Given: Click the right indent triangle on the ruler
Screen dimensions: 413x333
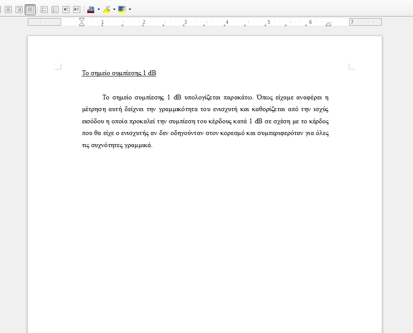Looking at the screenshot, I should point(328,24).
